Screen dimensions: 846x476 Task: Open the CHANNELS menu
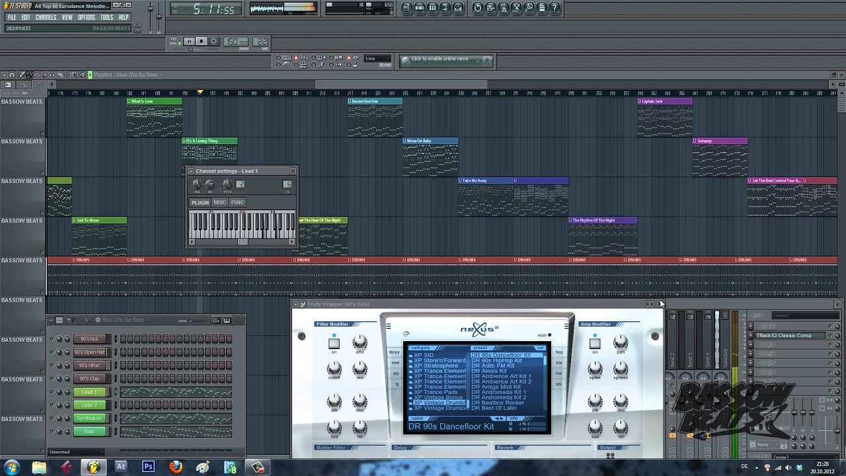point(46,17)
